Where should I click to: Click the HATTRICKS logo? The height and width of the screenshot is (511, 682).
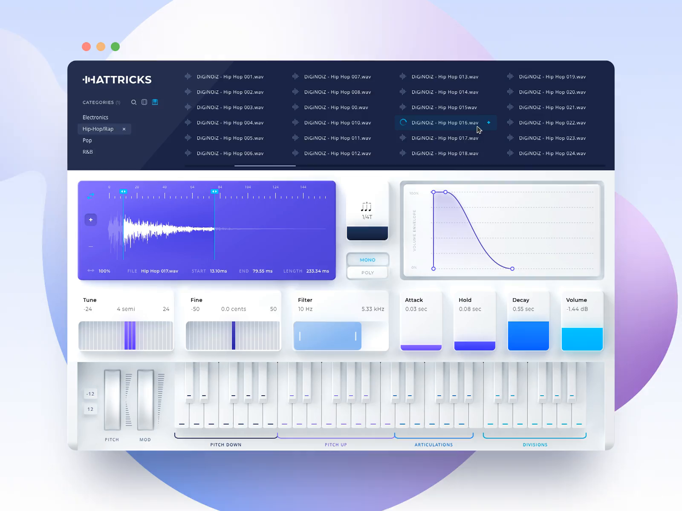[x=117, y=80]
